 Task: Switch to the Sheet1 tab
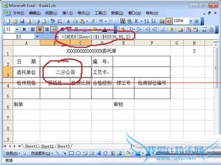tap(31, 146)
